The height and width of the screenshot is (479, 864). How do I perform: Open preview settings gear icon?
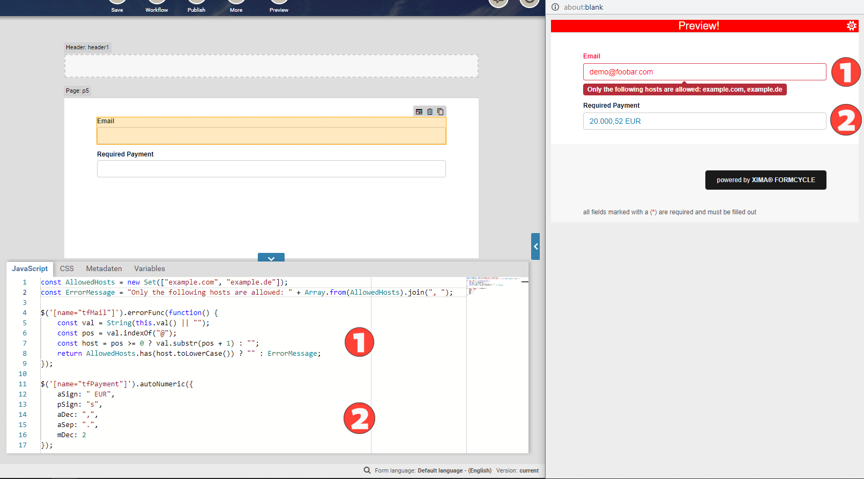tap(851, 26)
